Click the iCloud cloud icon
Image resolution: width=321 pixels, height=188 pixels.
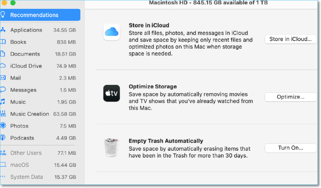point(112,32)
